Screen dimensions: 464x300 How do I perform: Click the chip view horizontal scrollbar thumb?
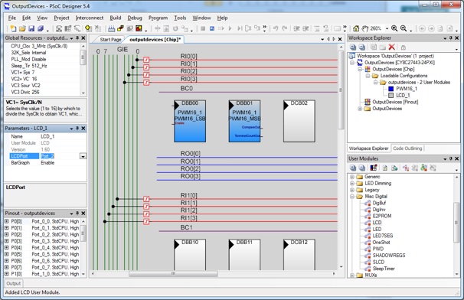coord(173,274)
